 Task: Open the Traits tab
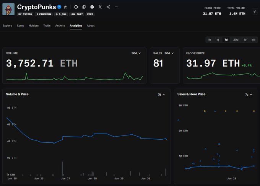click(x=47, y=26)
